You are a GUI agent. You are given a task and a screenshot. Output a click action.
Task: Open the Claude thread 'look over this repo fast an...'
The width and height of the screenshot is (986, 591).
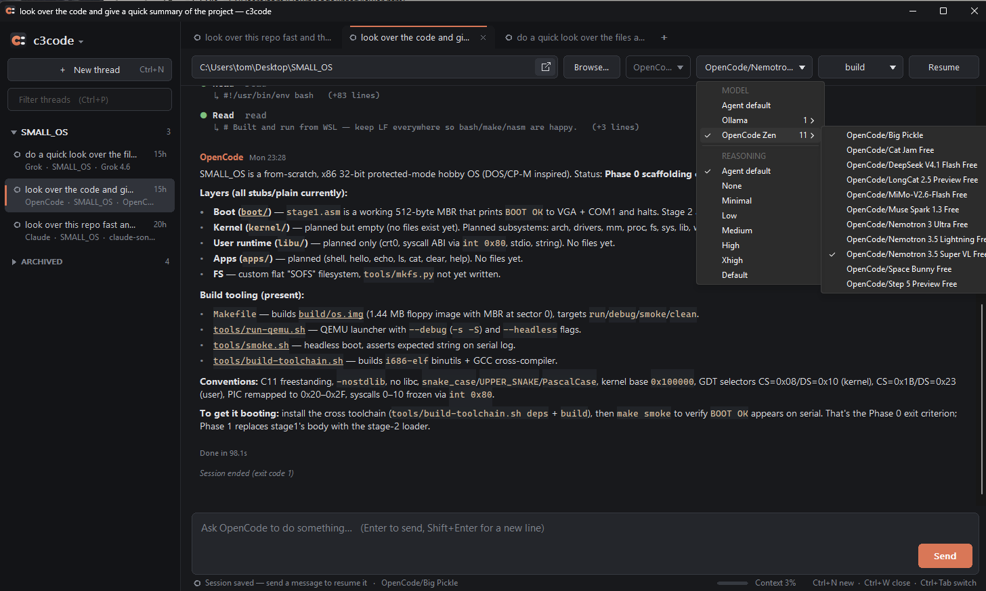pos(89,231)
